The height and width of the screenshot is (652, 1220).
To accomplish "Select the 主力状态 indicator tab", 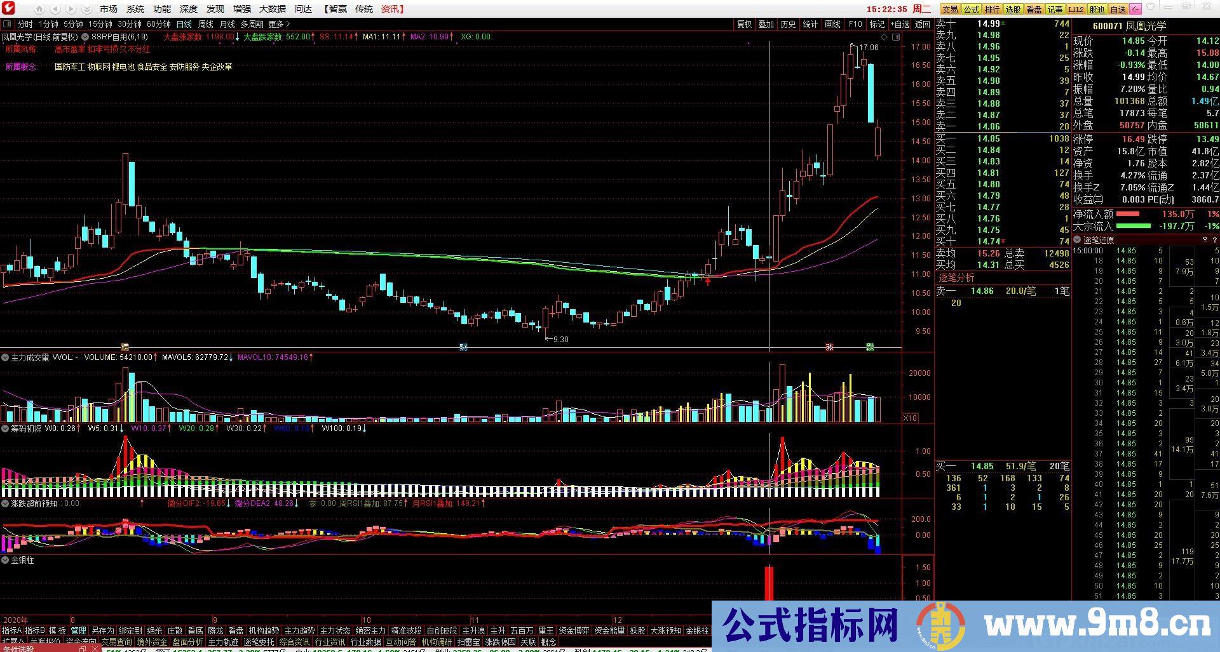I will tap(335, 630).
